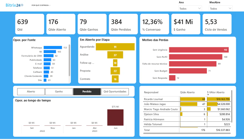Click the Proposta funnel stage with 22
The height and width of the screenshot is (140, 244).
(115, 71)
